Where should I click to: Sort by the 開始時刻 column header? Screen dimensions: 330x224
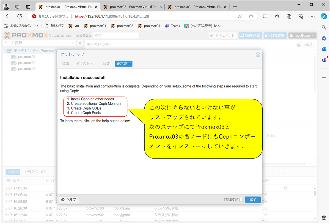pyautogui.click(x=23, y=181)
